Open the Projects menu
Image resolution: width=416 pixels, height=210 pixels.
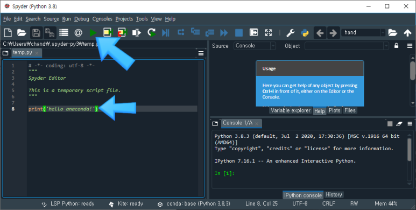124,19
